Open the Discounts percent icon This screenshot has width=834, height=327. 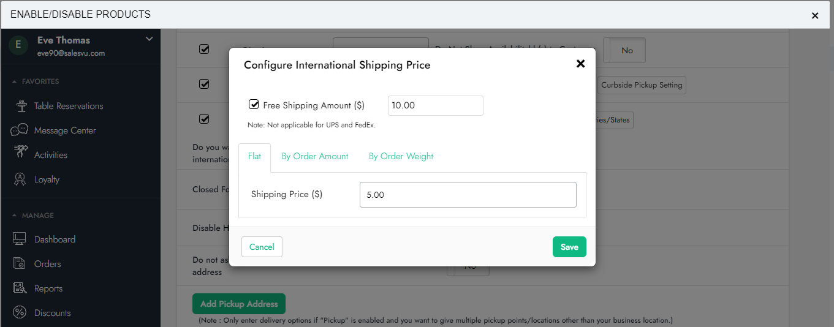point(20,313)
